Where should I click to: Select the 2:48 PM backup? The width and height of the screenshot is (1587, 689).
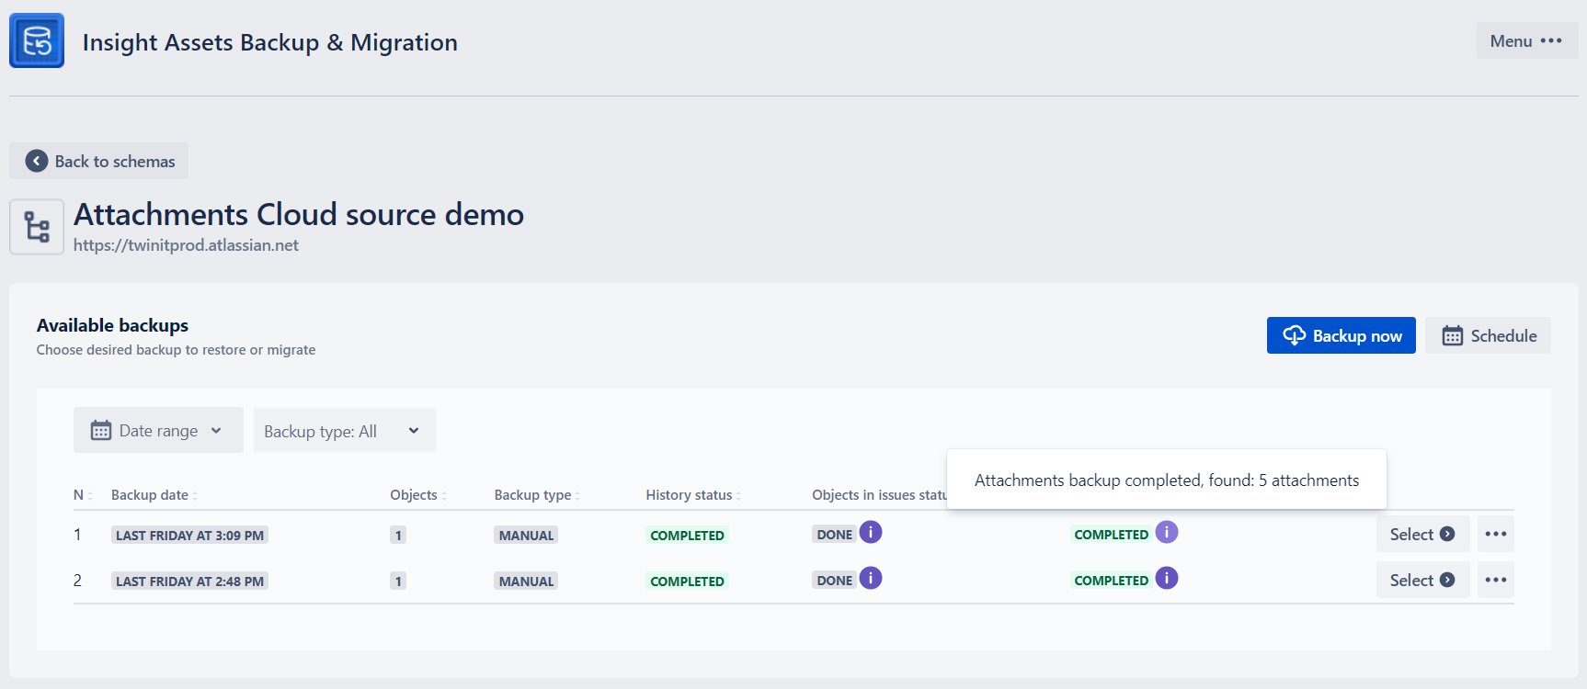pos(1422,580)
